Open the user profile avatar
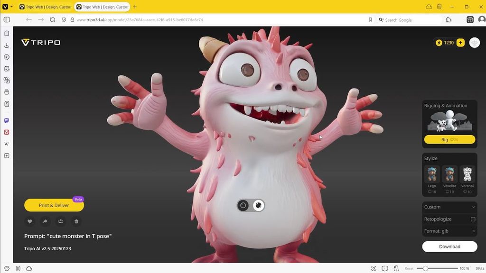This screenshot has width=486, height=273. pos(474,43)
